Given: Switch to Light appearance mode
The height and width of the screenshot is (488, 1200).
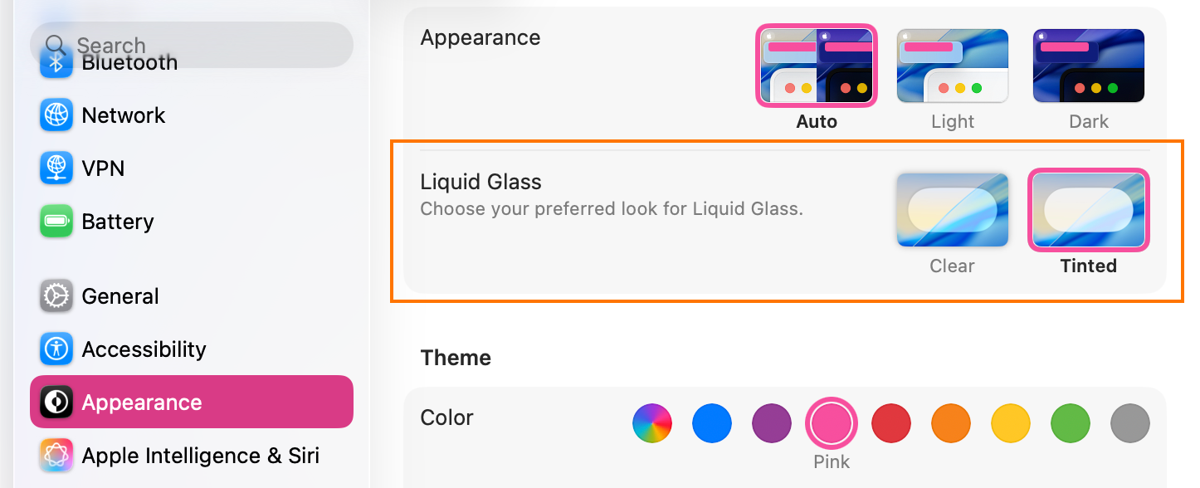Looking at the screenshot, I should click(x=953, y=66).
